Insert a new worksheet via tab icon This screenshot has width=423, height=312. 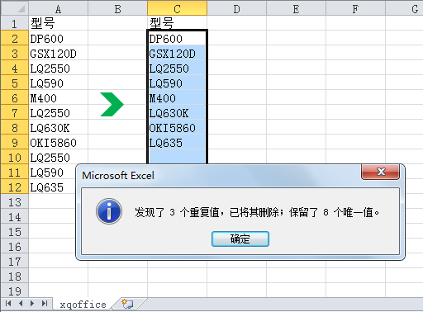(x=127, y=304)
